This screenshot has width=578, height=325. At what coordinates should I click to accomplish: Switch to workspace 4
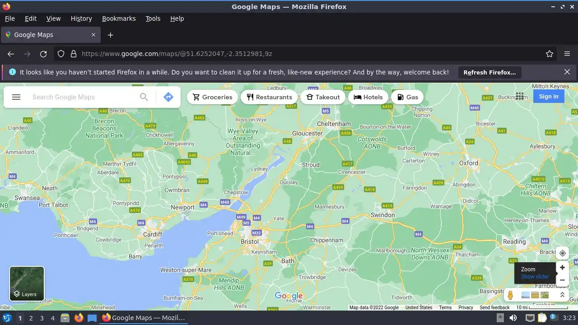coord(52,318)
